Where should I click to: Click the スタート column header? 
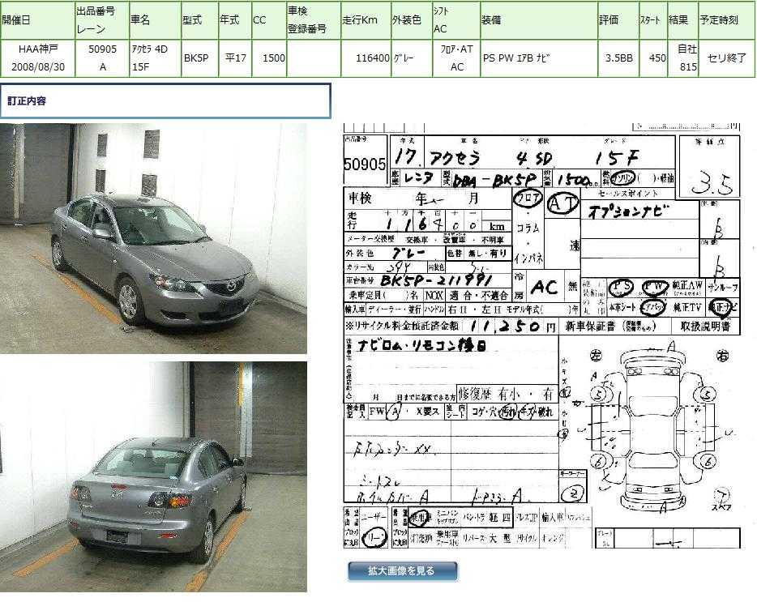[653, 19]
